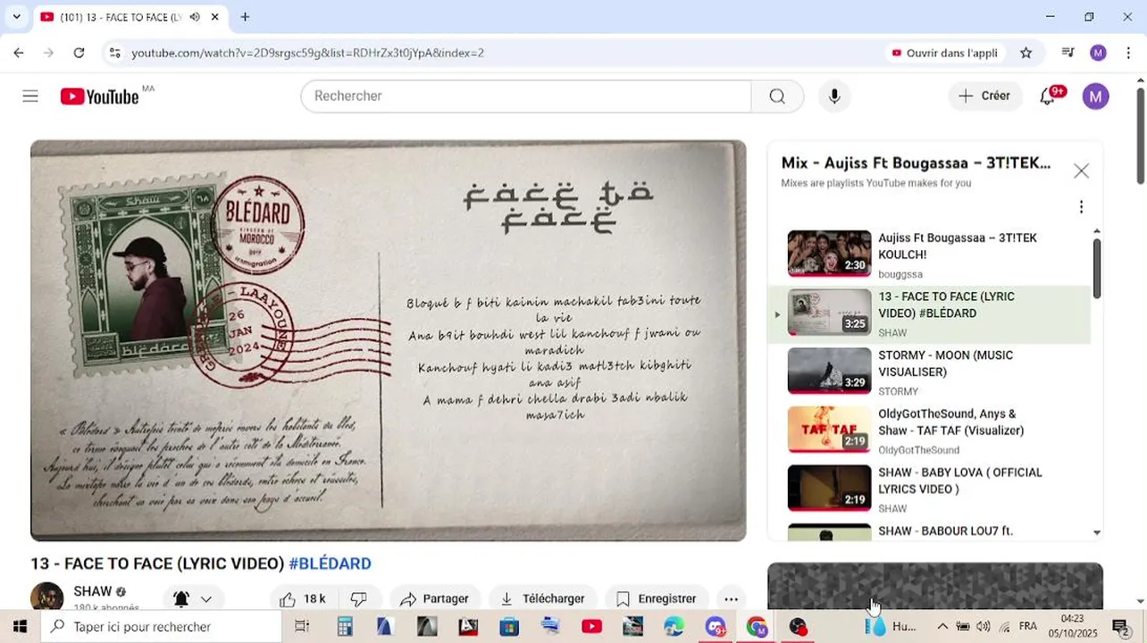Save the video with Enregistrer
This screenshot has width=1147, height=643.
click(657, 599)
